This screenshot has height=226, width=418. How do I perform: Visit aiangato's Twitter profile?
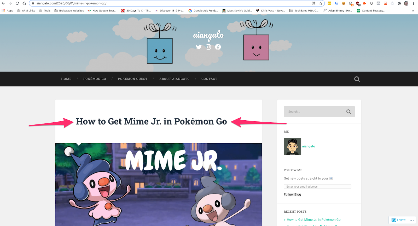click(x=199, y=47)
